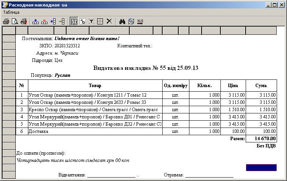This screenshot has height=181, width=287.
Task: Add row icon with blue plus
Action: coord(35,21)
